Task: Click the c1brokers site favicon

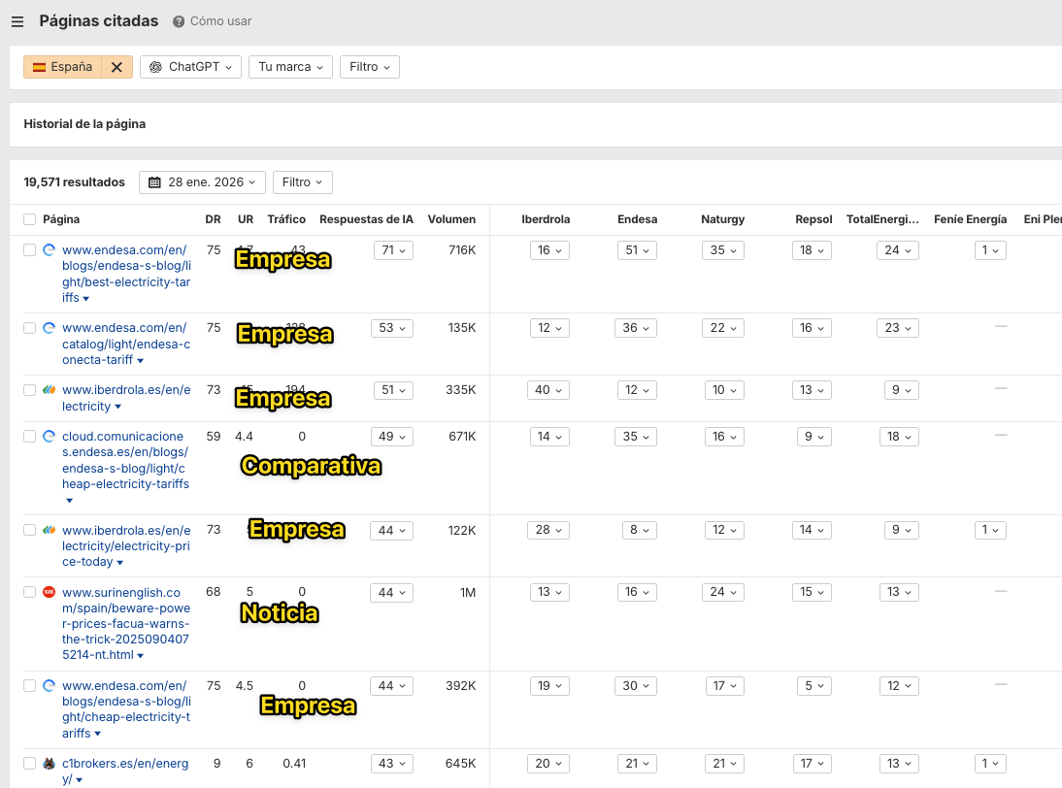Action: pyautogui.click(x=50, y=764)
